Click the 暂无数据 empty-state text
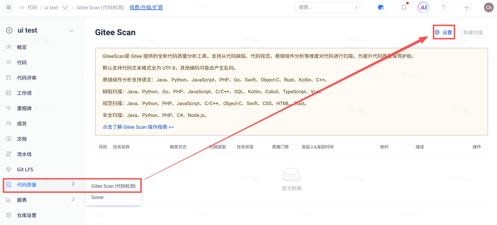The image size is (497, 225). (292, 188)
